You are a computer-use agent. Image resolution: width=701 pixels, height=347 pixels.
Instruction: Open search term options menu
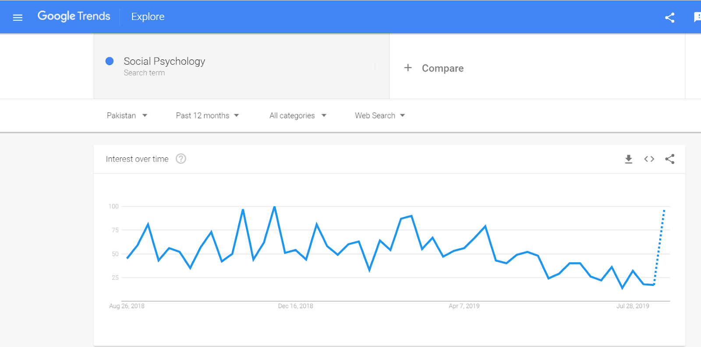pyautogui.click(x=375, y=66)
